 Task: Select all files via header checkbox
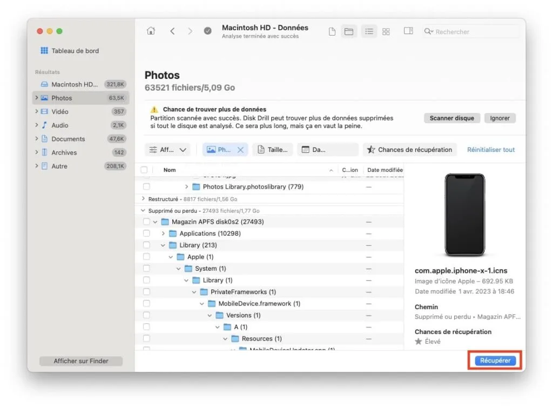pyautogui.click(x=144, y=169)
